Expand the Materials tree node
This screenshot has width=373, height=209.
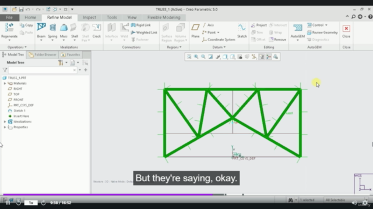click(5, 84)
